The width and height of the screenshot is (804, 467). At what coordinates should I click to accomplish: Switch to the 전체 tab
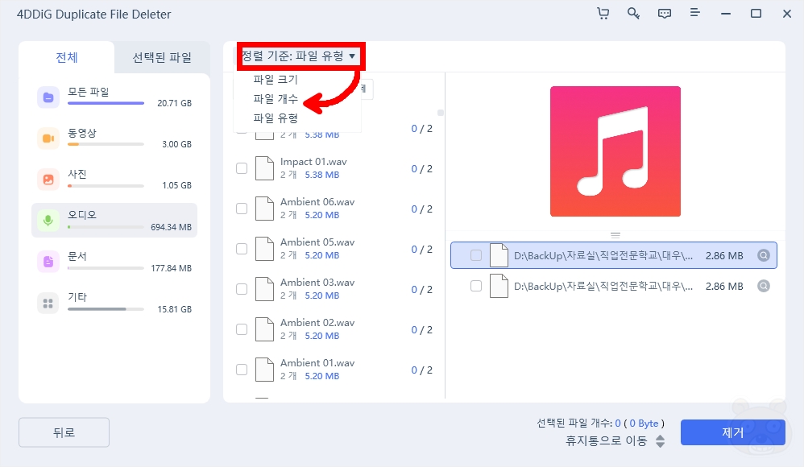pos(67,57)
